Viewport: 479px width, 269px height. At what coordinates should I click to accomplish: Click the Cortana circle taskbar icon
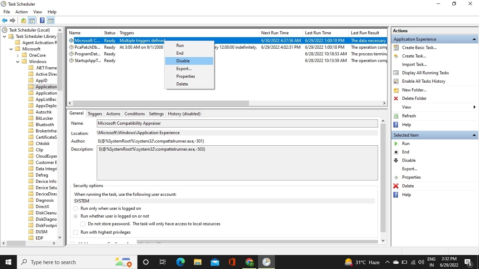pos(146,262)
